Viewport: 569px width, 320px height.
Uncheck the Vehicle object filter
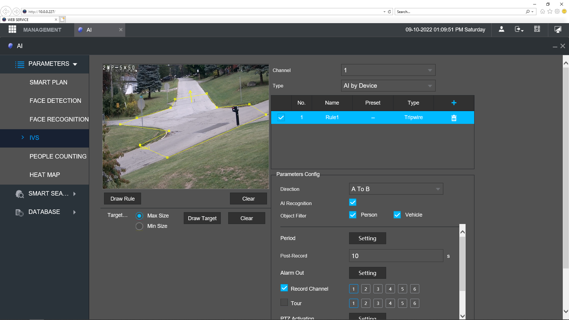coord(397,215)
